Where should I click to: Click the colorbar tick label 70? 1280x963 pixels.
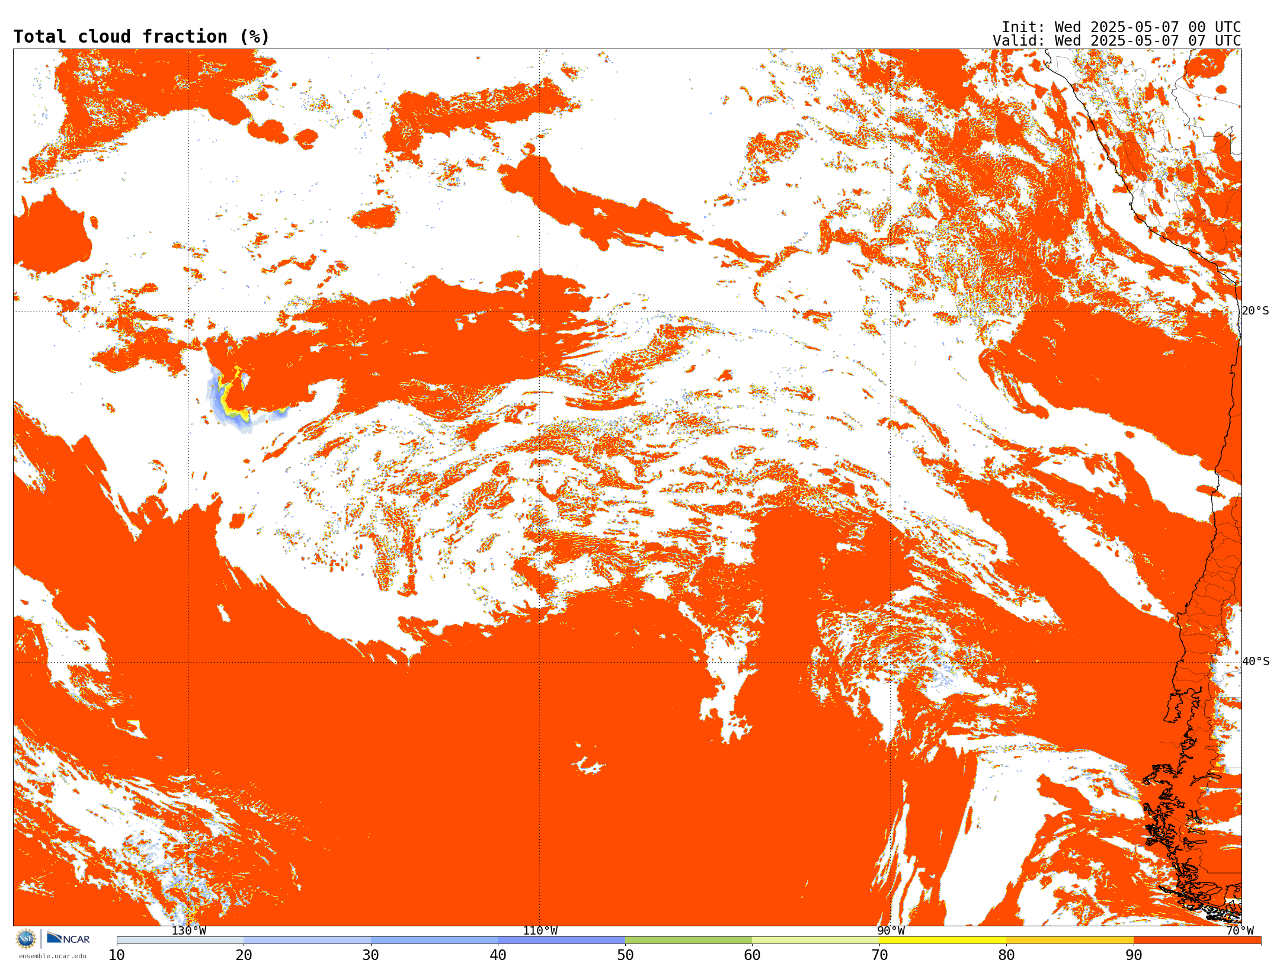[879, 955]
